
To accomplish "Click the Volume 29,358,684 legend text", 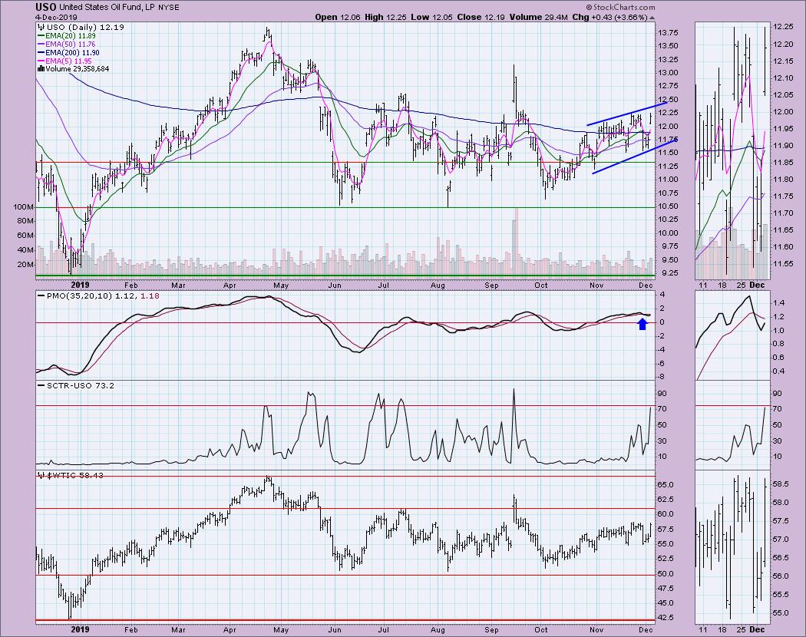I will pyautogui.click(x=77, y=69).
